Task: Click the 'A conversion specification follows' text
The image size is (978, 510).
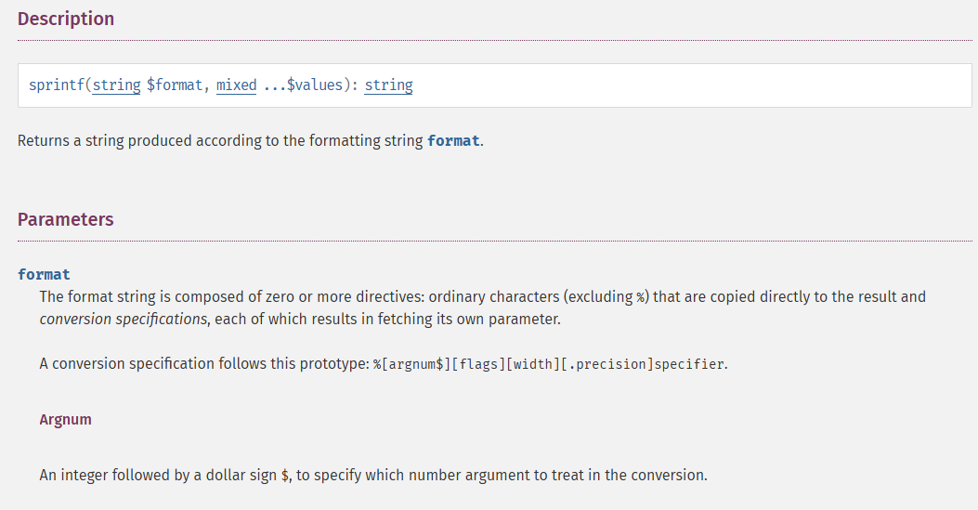Action: [204, 364]
